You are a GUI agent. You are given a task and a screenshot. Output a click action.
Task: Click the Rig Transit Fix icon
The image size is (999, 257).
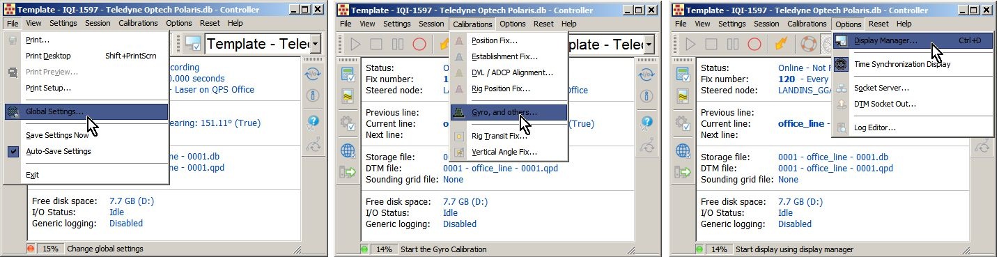(459, 136)
